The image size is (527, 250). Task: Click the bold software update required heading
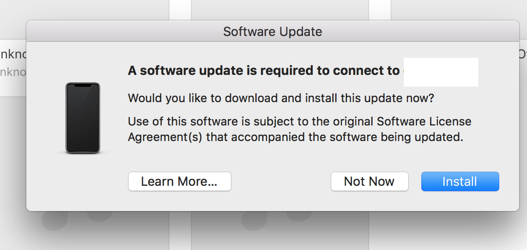[264, 71]
